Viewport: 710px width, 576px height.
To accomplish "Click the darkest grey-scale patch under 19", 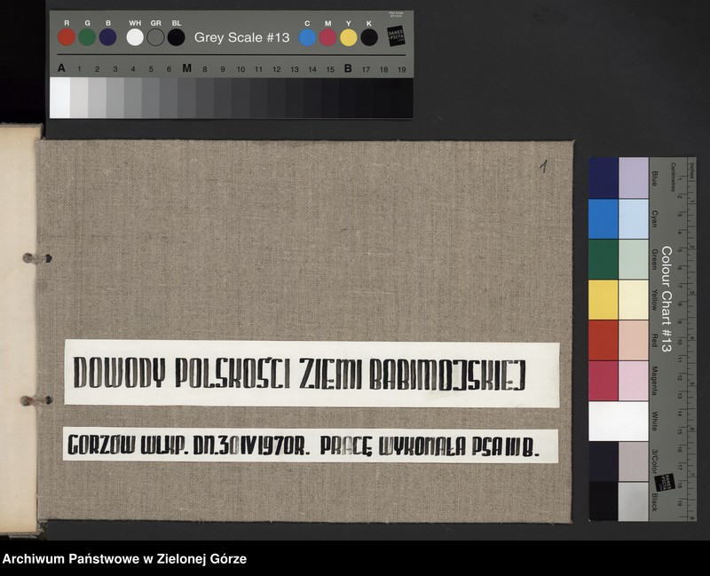I will click(402, 98).
